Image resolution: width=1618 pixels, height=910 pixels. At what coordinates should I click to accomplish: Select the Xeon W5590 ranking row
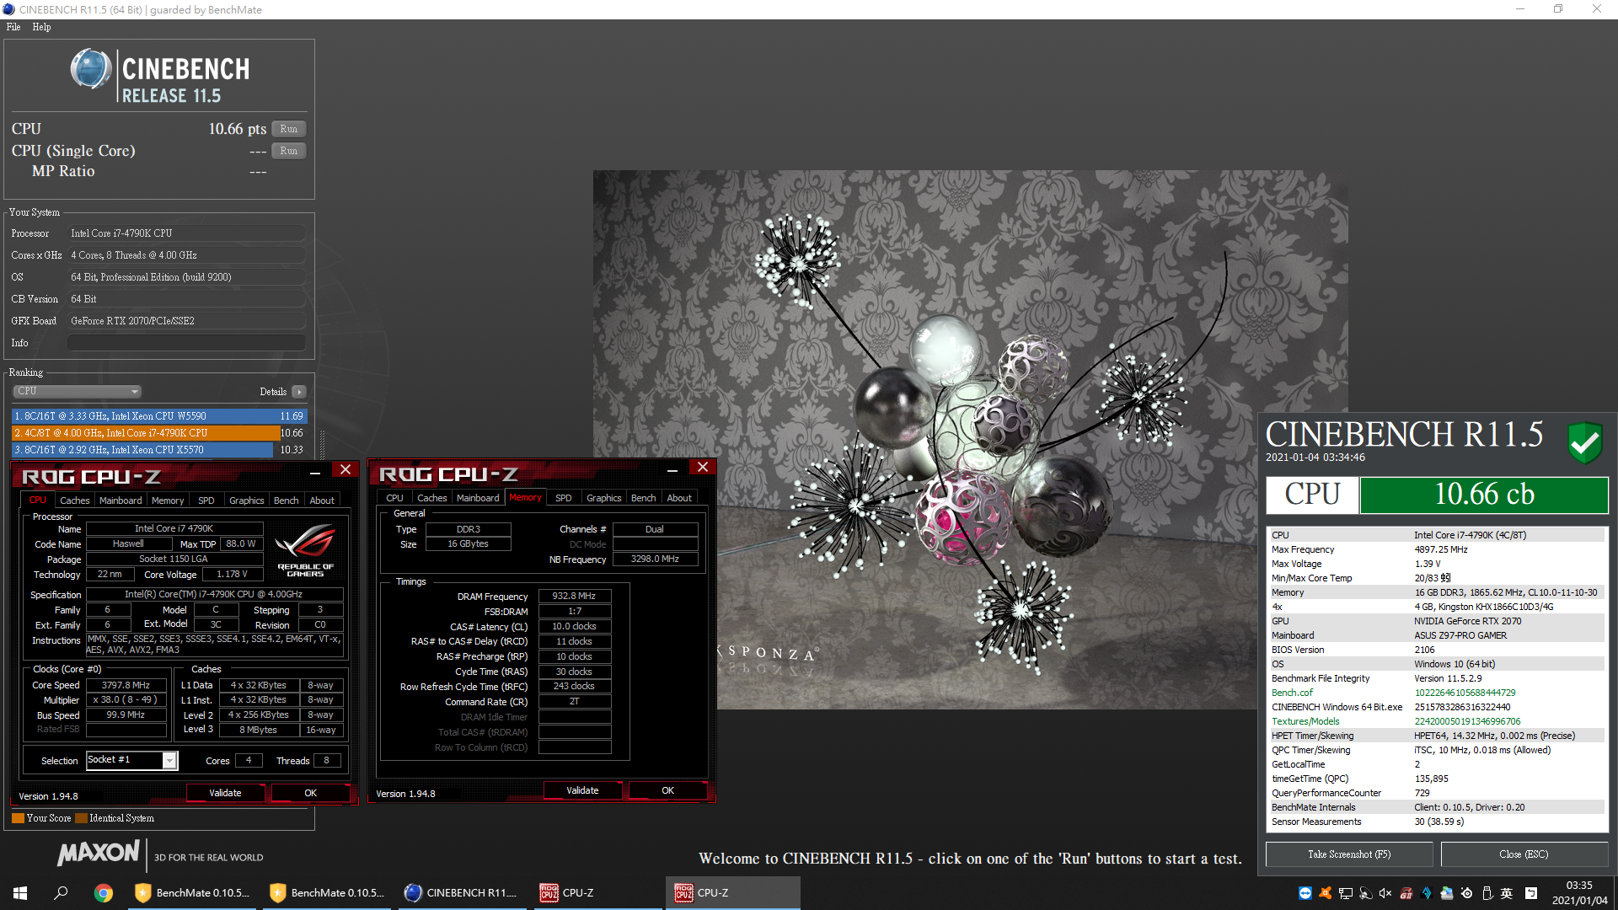[159, 416]
